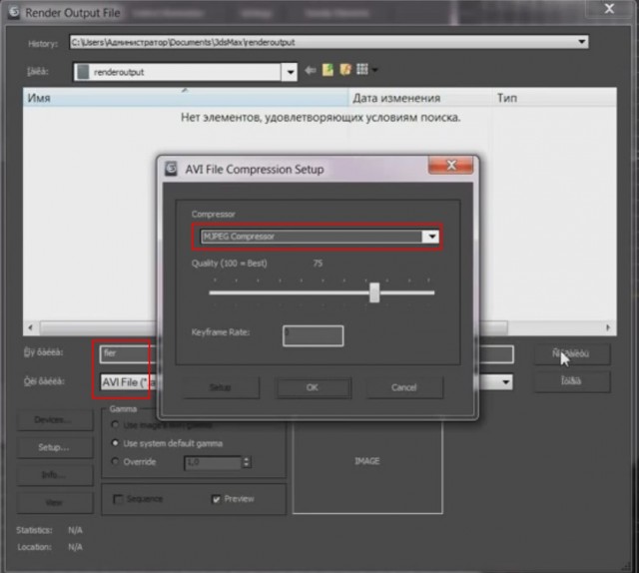
Task: Uncheck the Preview checkbox
Action: point(216,499)
